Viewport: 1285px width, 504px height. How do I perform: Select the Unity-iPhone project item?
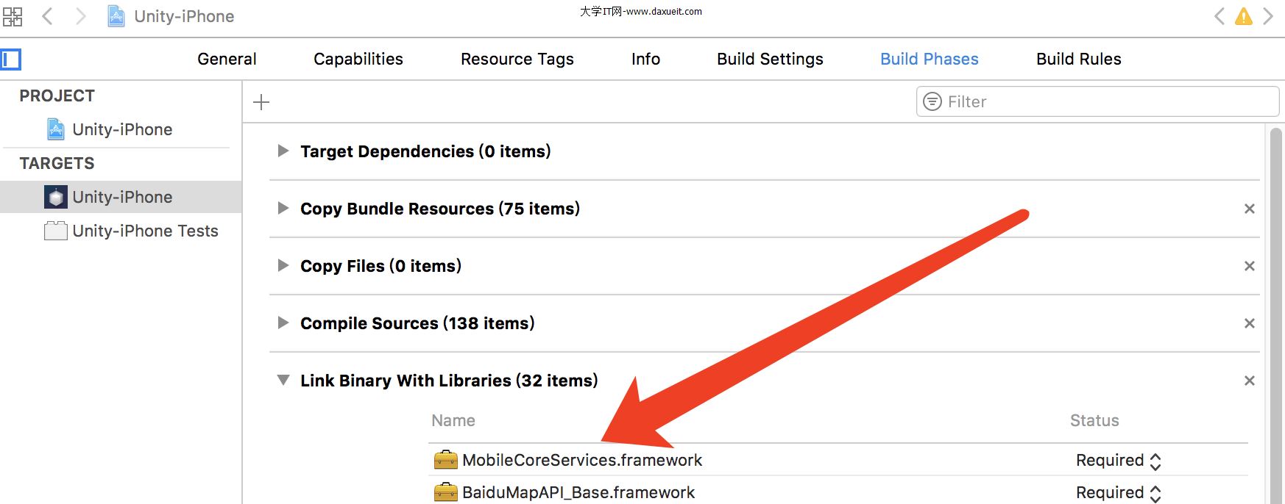coord(122,129)
